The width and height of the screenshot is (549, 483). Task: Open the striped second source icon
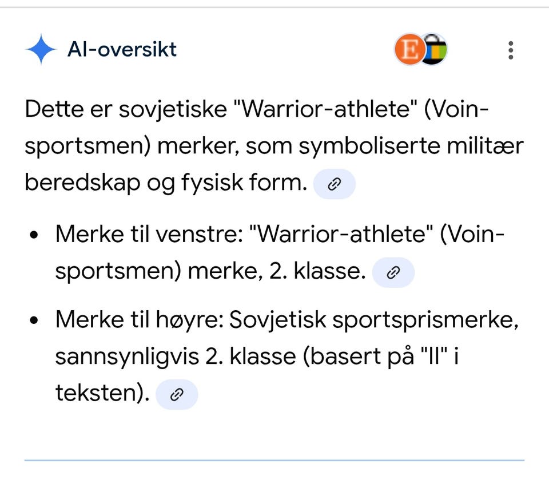(433, 49)
